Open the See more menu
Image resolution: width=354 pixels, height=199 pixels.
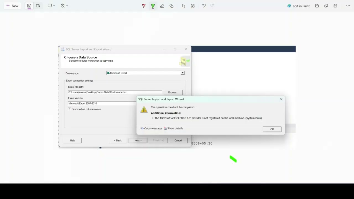(348, 6)
